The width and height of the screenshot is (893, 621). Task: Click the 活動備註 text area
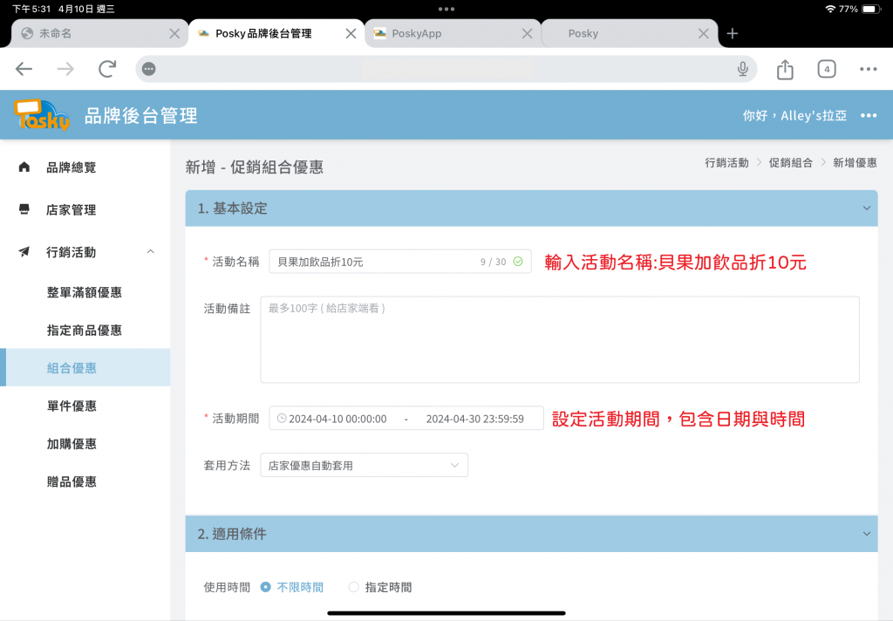560,339
